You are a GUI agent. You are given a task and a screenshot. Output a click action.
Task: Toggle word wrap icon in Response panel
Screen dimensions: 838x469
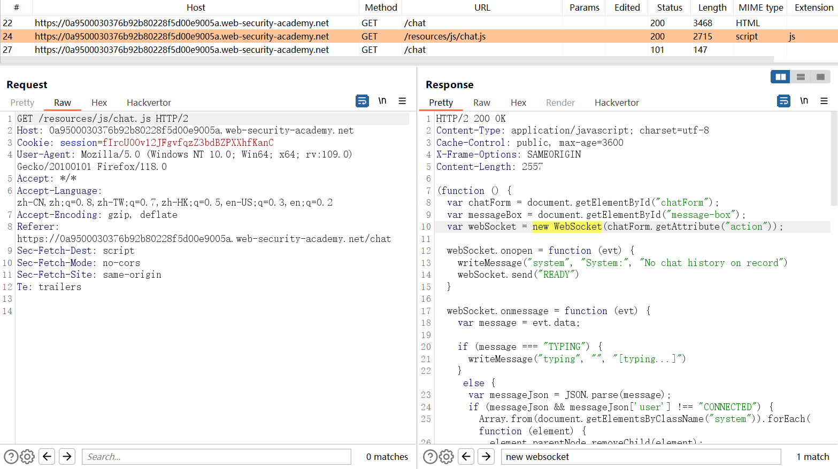[x=783, y=101]
